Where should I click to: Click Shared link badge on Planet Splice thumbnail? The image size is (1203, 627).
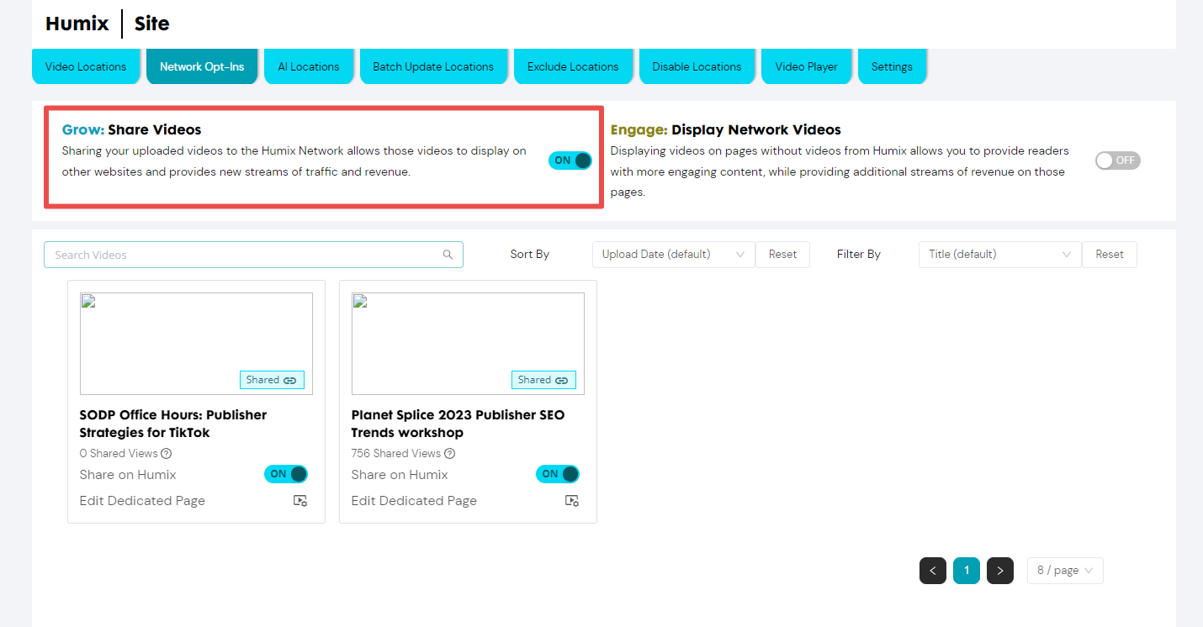coord(543,380)
